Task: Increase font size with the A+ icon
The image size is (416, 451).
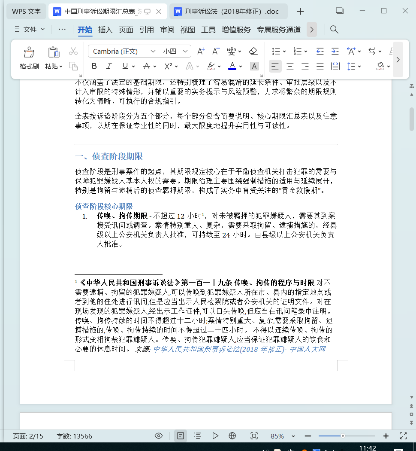Action: click(x=201, y=51)
